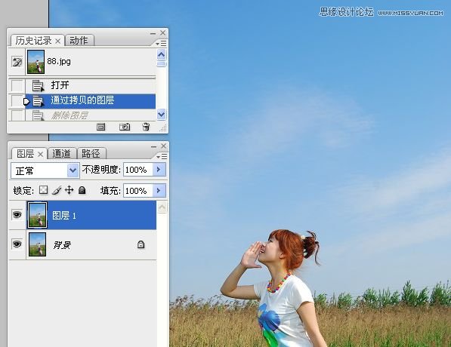Set history brush source on 打开 state
Viewport: 451px width, 347px height.
(17, 85)
